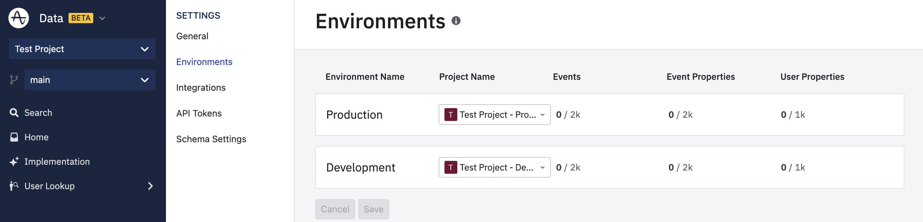Viewport: 923px width, 222px height.
Task: Click the Amplitude logo icon
Action: click(19, 18)
